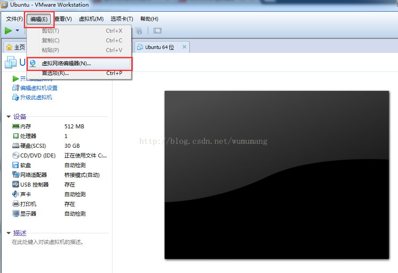The width and height of the screenshot is (398, 273).
Task: Click the VMware Workstation title bar icon
Action: 4,4
